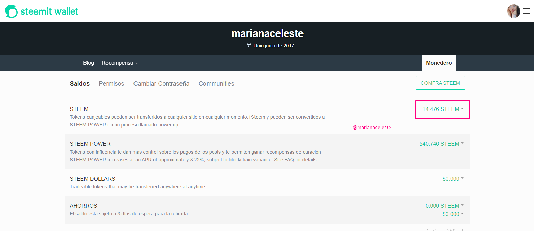Go to Cambiar Contraseña tab

tap(161, 84)
